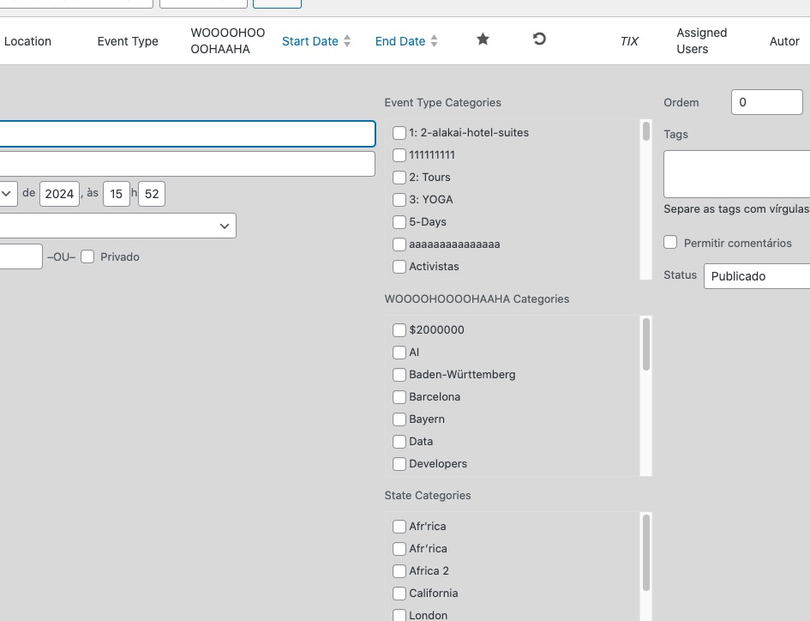810x621 pixels.
Task: Open the Status Publicado dropdown
Action: click(757, 276)
